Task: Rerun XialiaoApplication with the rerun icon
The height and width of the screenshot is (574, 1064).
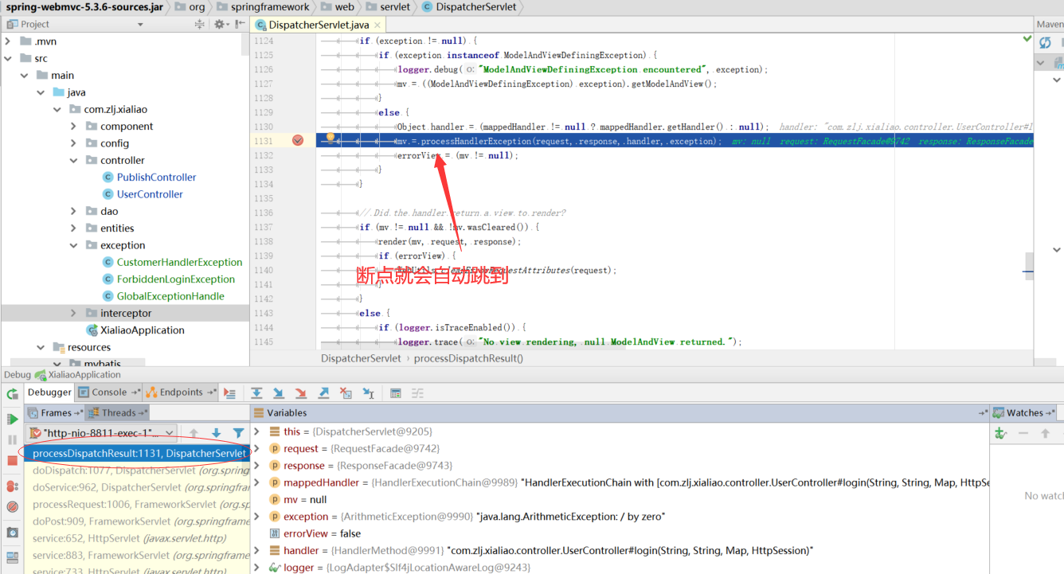Action: 12,394
